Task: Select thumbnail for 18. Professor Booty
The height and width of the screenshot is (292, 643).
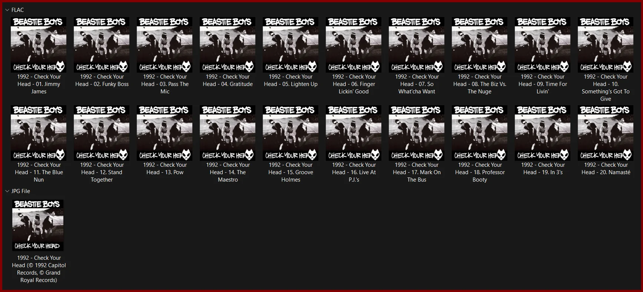Action: tap(480, 133)
